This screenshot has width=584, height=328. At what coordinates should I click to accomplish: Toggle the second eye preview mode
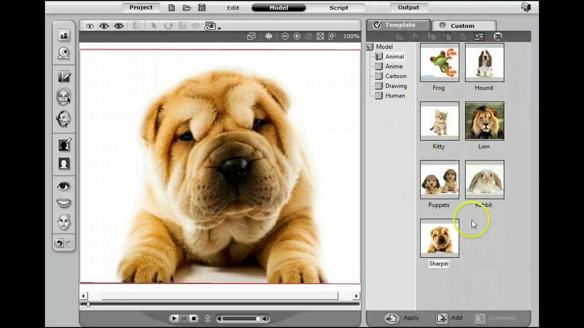tap(104, 26)
